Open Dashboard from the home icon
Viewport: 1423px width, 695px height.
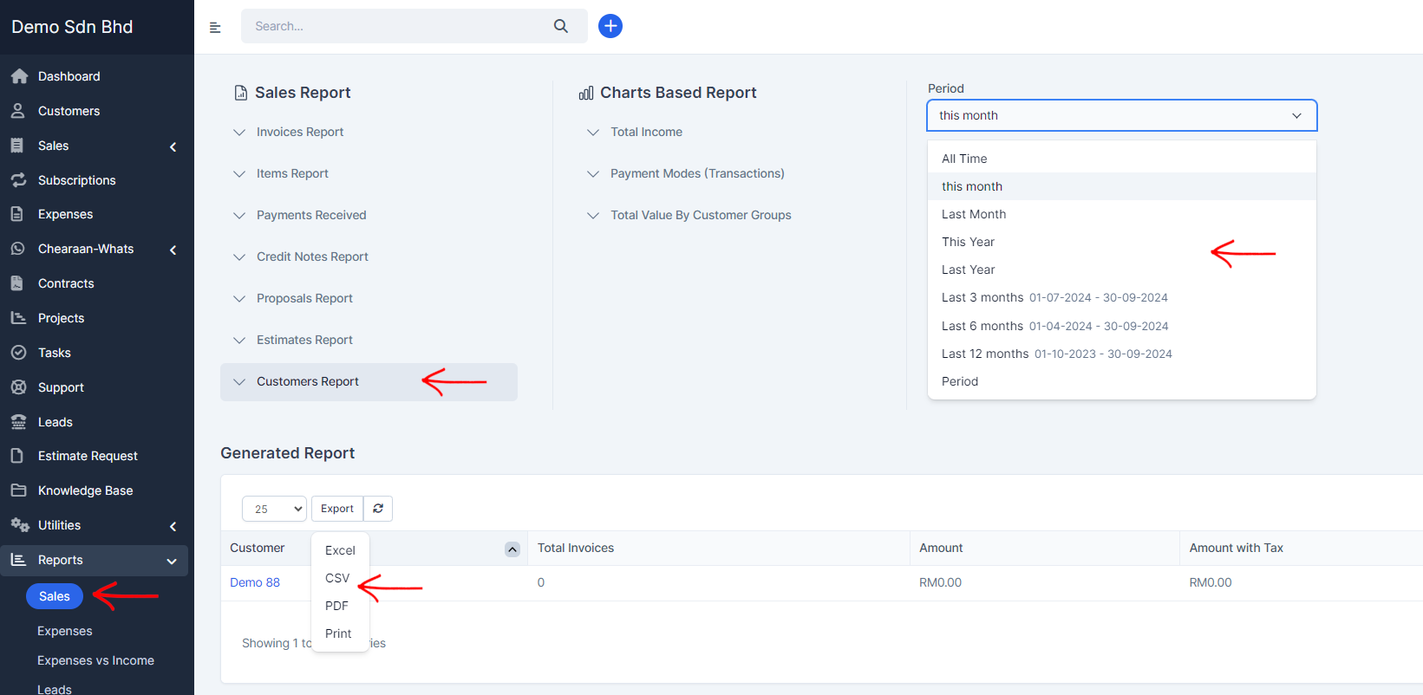click(19, 76)
